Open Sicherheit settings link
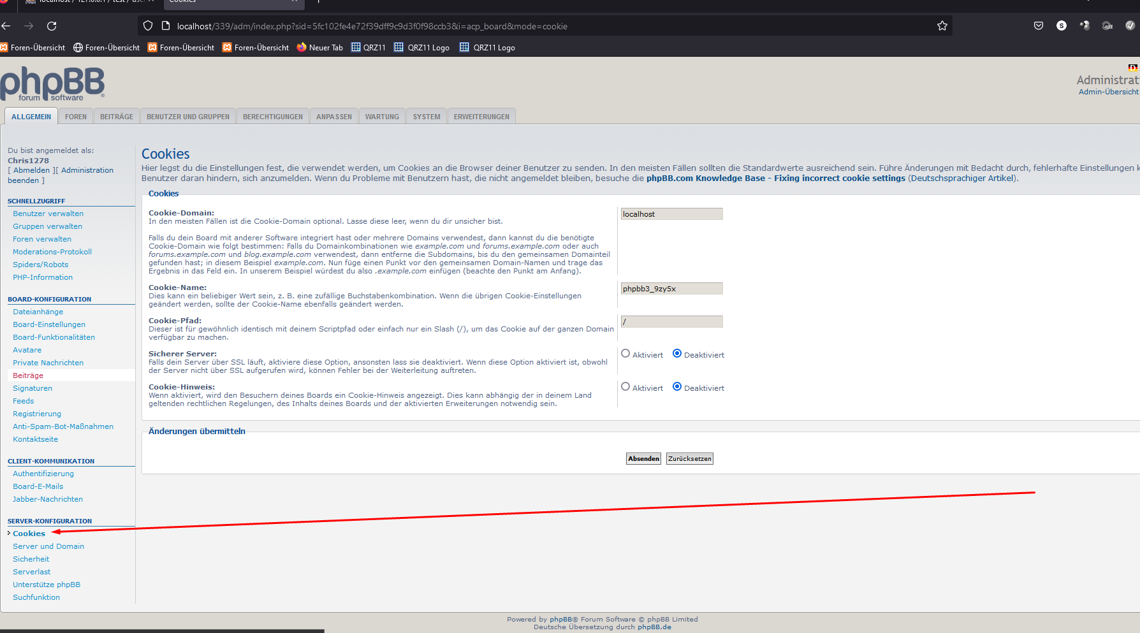 [31, 559]
